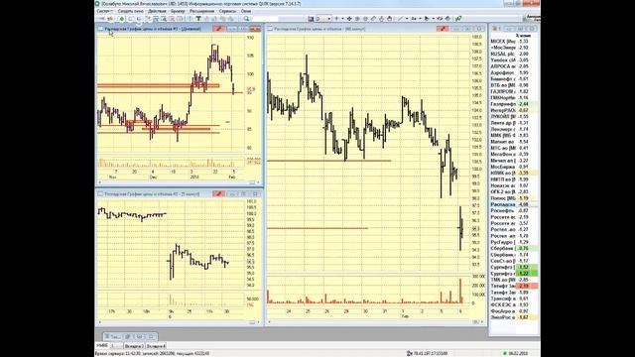Viewport: 635px width, 357px height.
Task: Open the Создать окно menu
Action: tap(131, 11)
